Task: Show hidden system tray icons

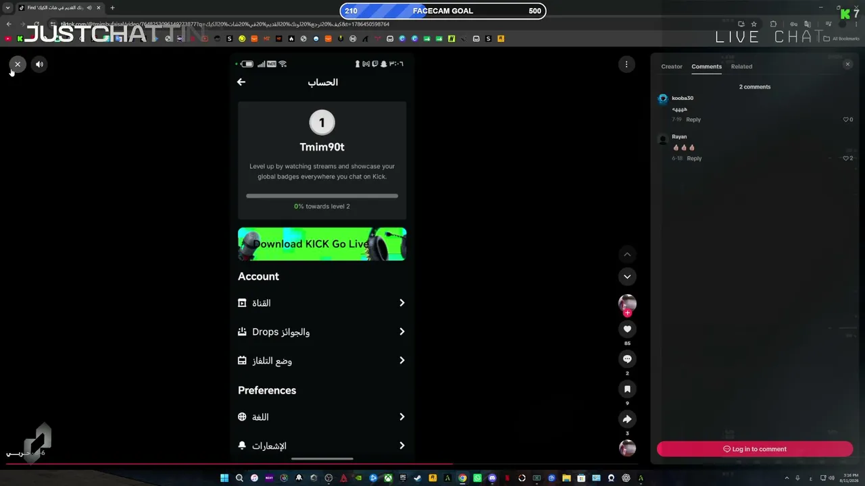Action: [x=787, y=478]
